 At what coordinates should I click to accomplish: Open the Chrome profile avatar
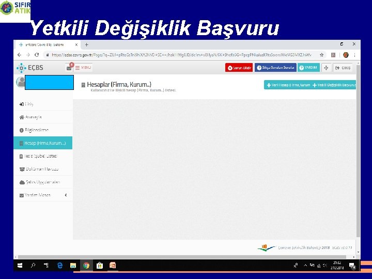tap(346, 55)
